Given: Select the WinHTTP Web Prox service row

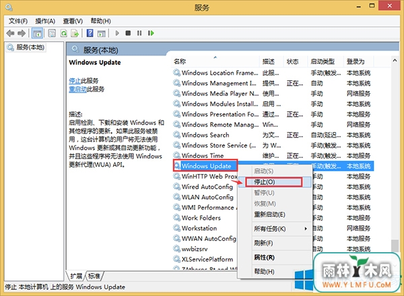Looking at the screenshot, I should (x=205, y=177).
